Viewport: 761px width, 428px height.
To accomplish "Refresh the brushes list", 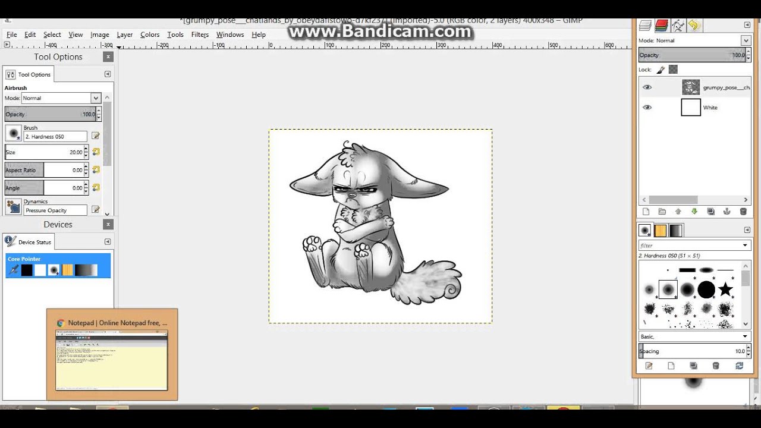I will click(x=740, y=366).
